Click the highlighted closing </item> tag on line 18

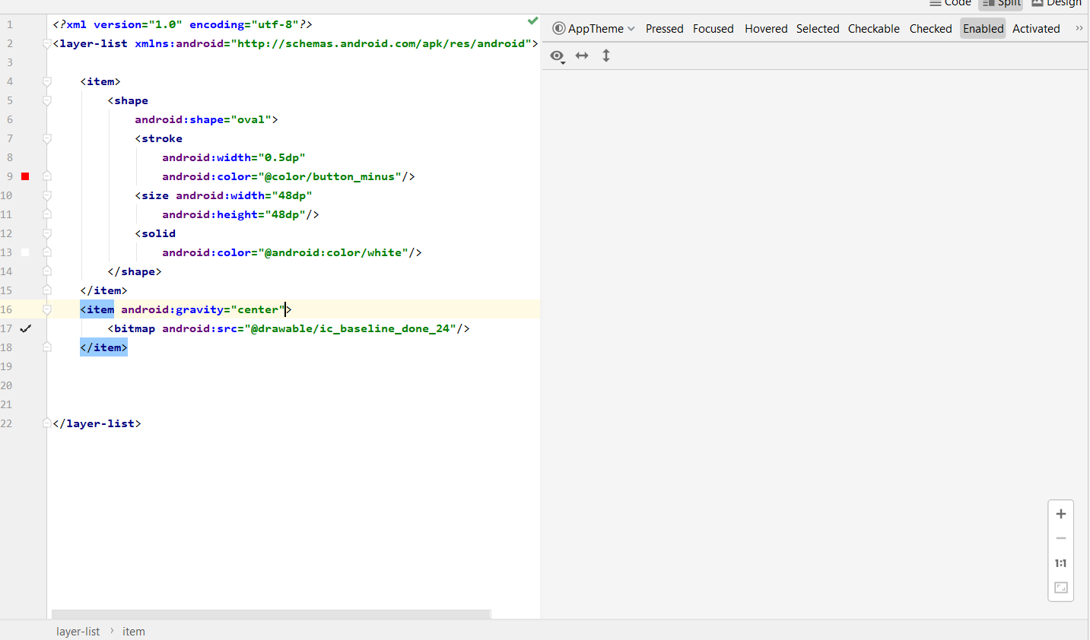103,347
